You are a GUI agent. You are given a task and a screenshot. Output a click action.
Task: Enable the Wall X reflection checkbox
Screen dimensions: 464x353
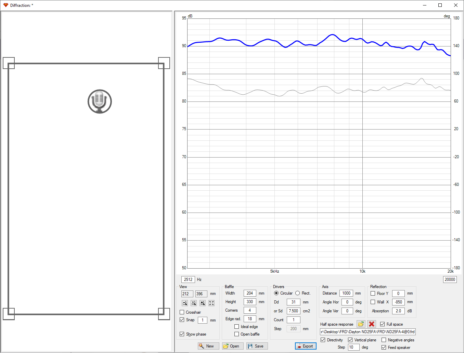click(373, 302)
